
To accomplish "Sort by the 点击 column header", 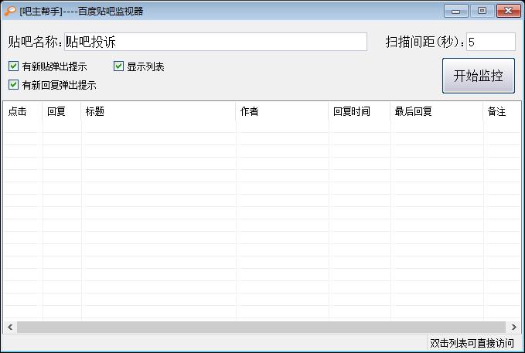I will coord(22,111).
